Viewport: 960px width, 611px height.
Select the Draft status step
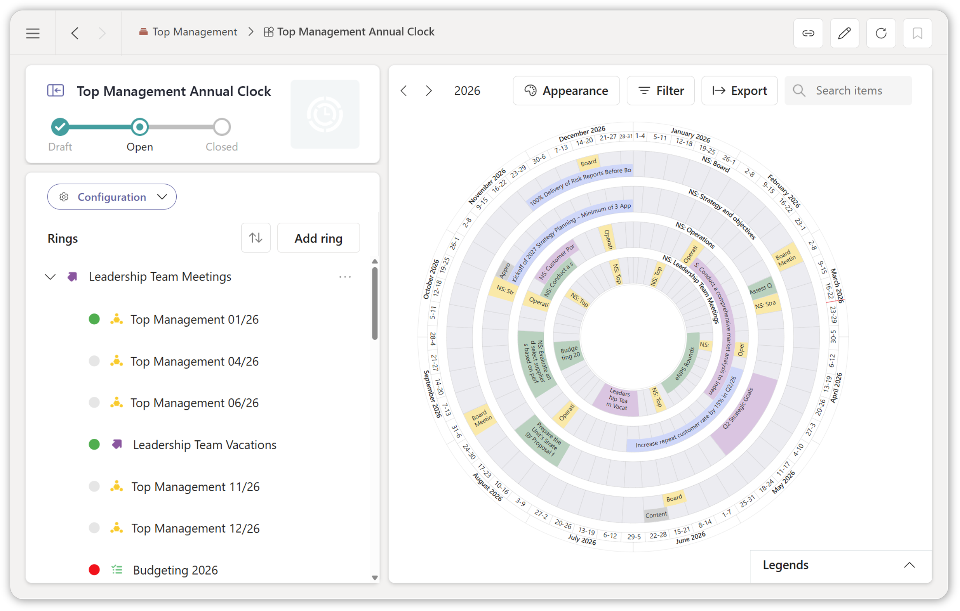tap(60, 127)
